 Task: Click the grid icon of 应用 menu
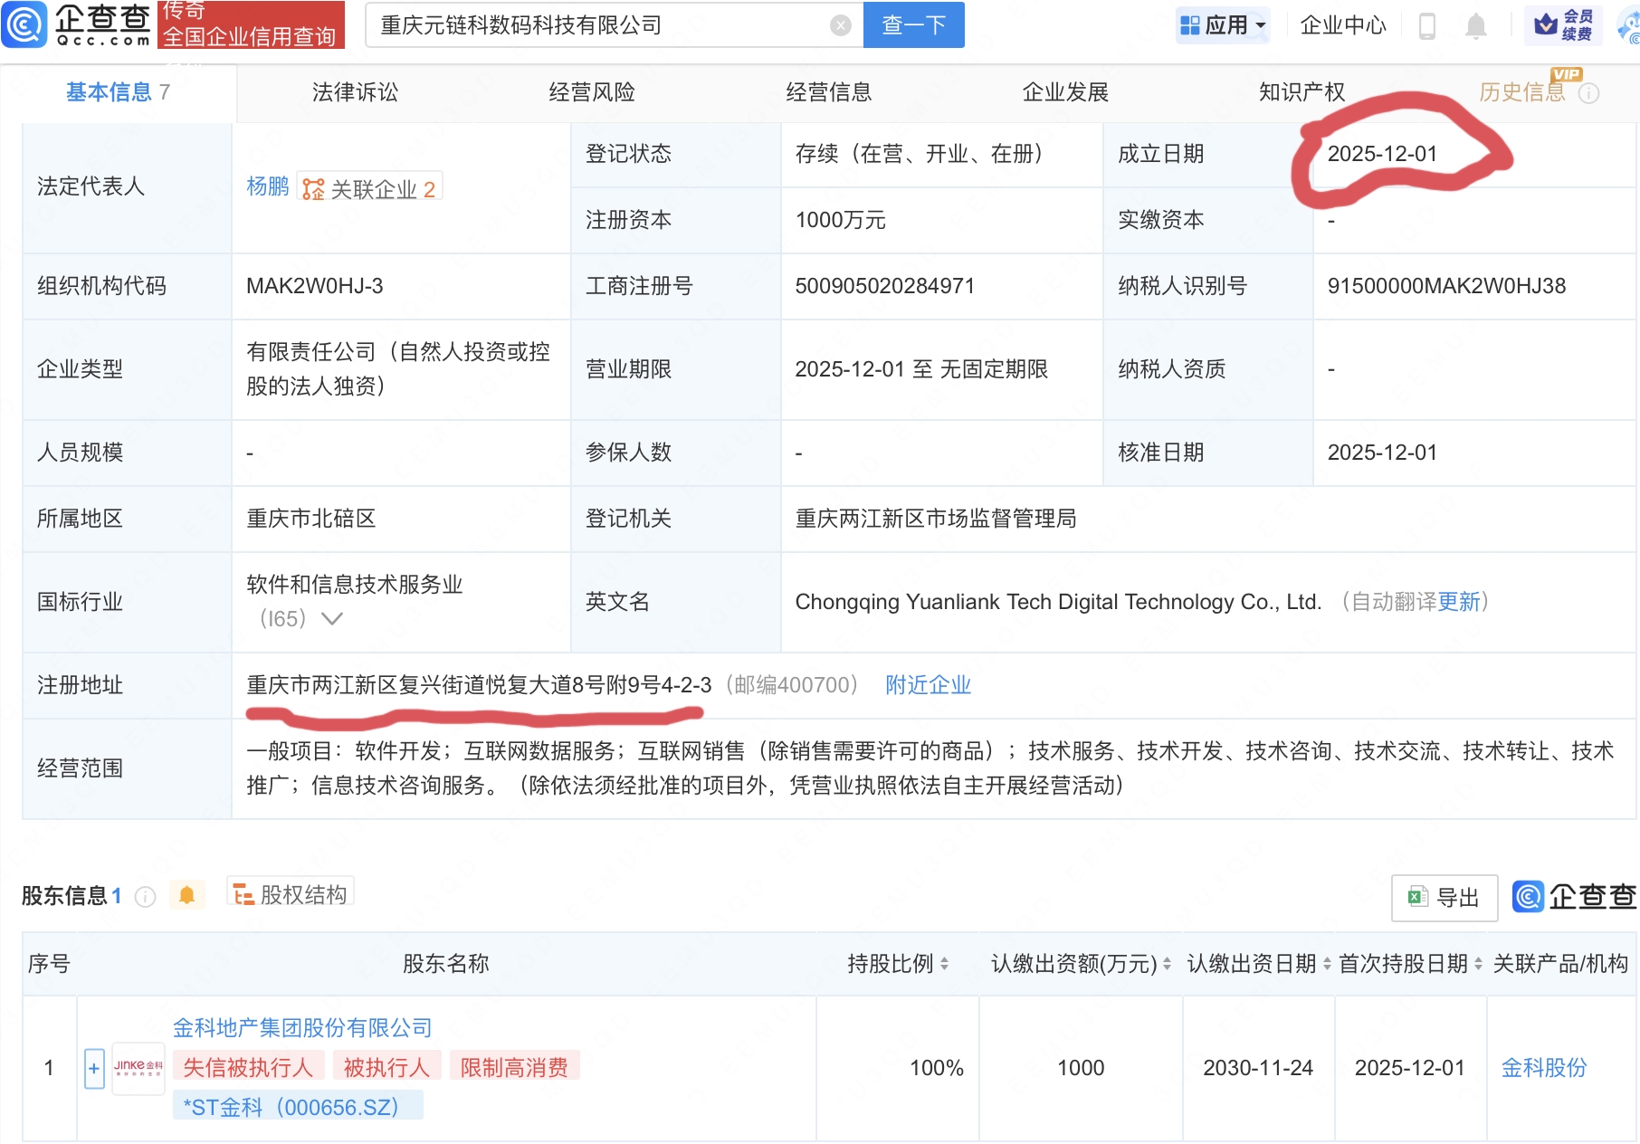coord(1190,25)
